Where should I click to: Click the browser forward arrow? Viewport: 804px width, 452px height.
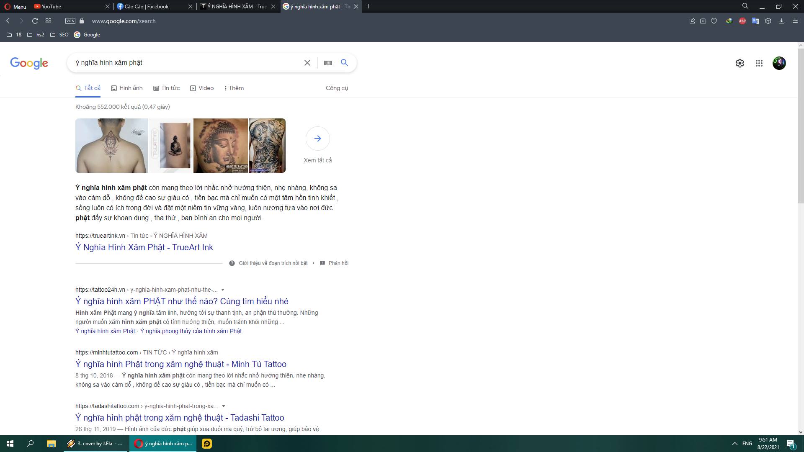(x=21, y=21)
